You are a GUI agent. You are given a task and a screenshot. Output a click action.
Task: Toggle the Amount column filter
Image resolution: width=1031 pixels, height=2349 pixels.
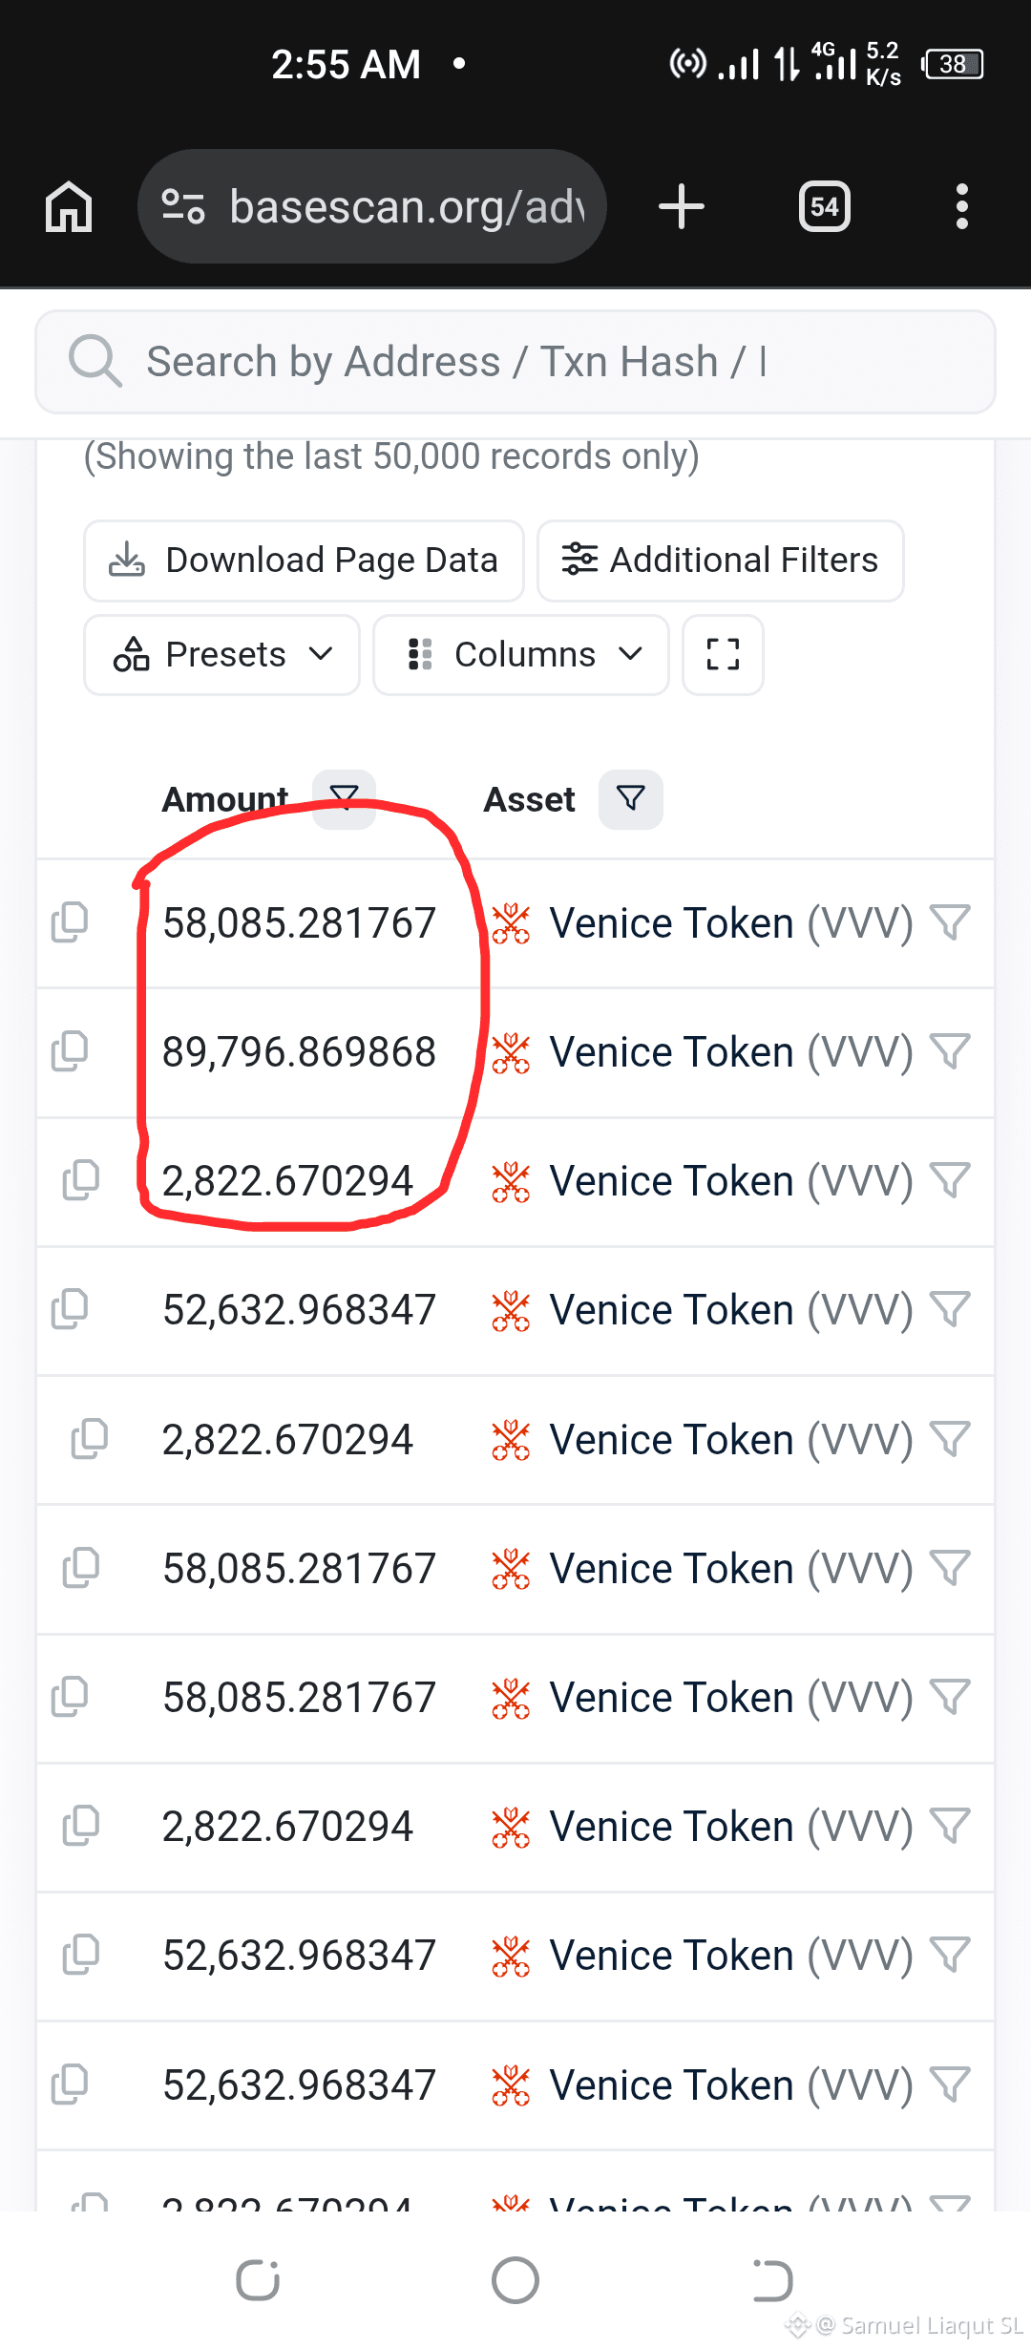[344, 799]
